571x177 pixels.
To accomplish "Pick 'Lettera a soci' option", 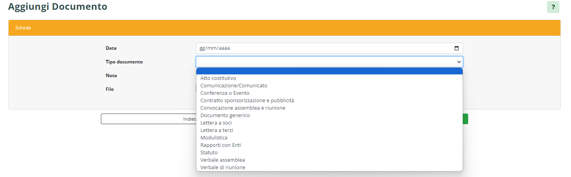I will click(216, 123).
